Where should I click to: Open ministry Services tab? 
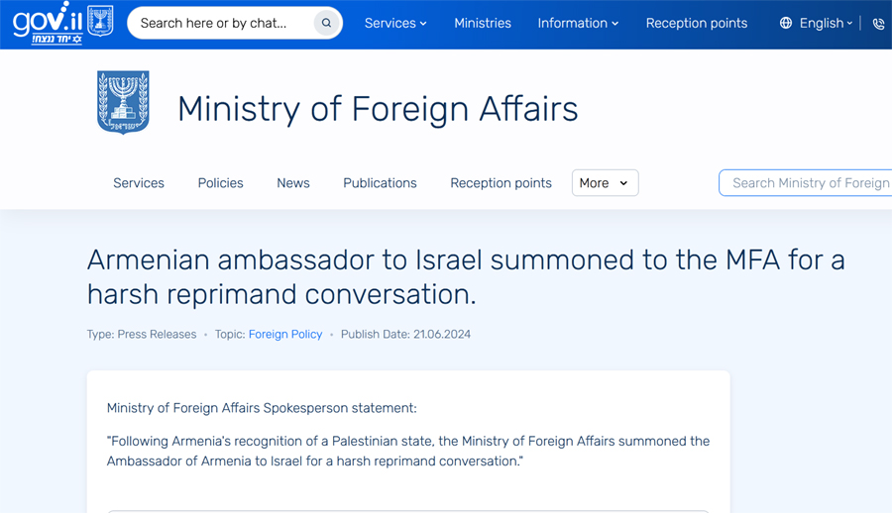(138, 182)
